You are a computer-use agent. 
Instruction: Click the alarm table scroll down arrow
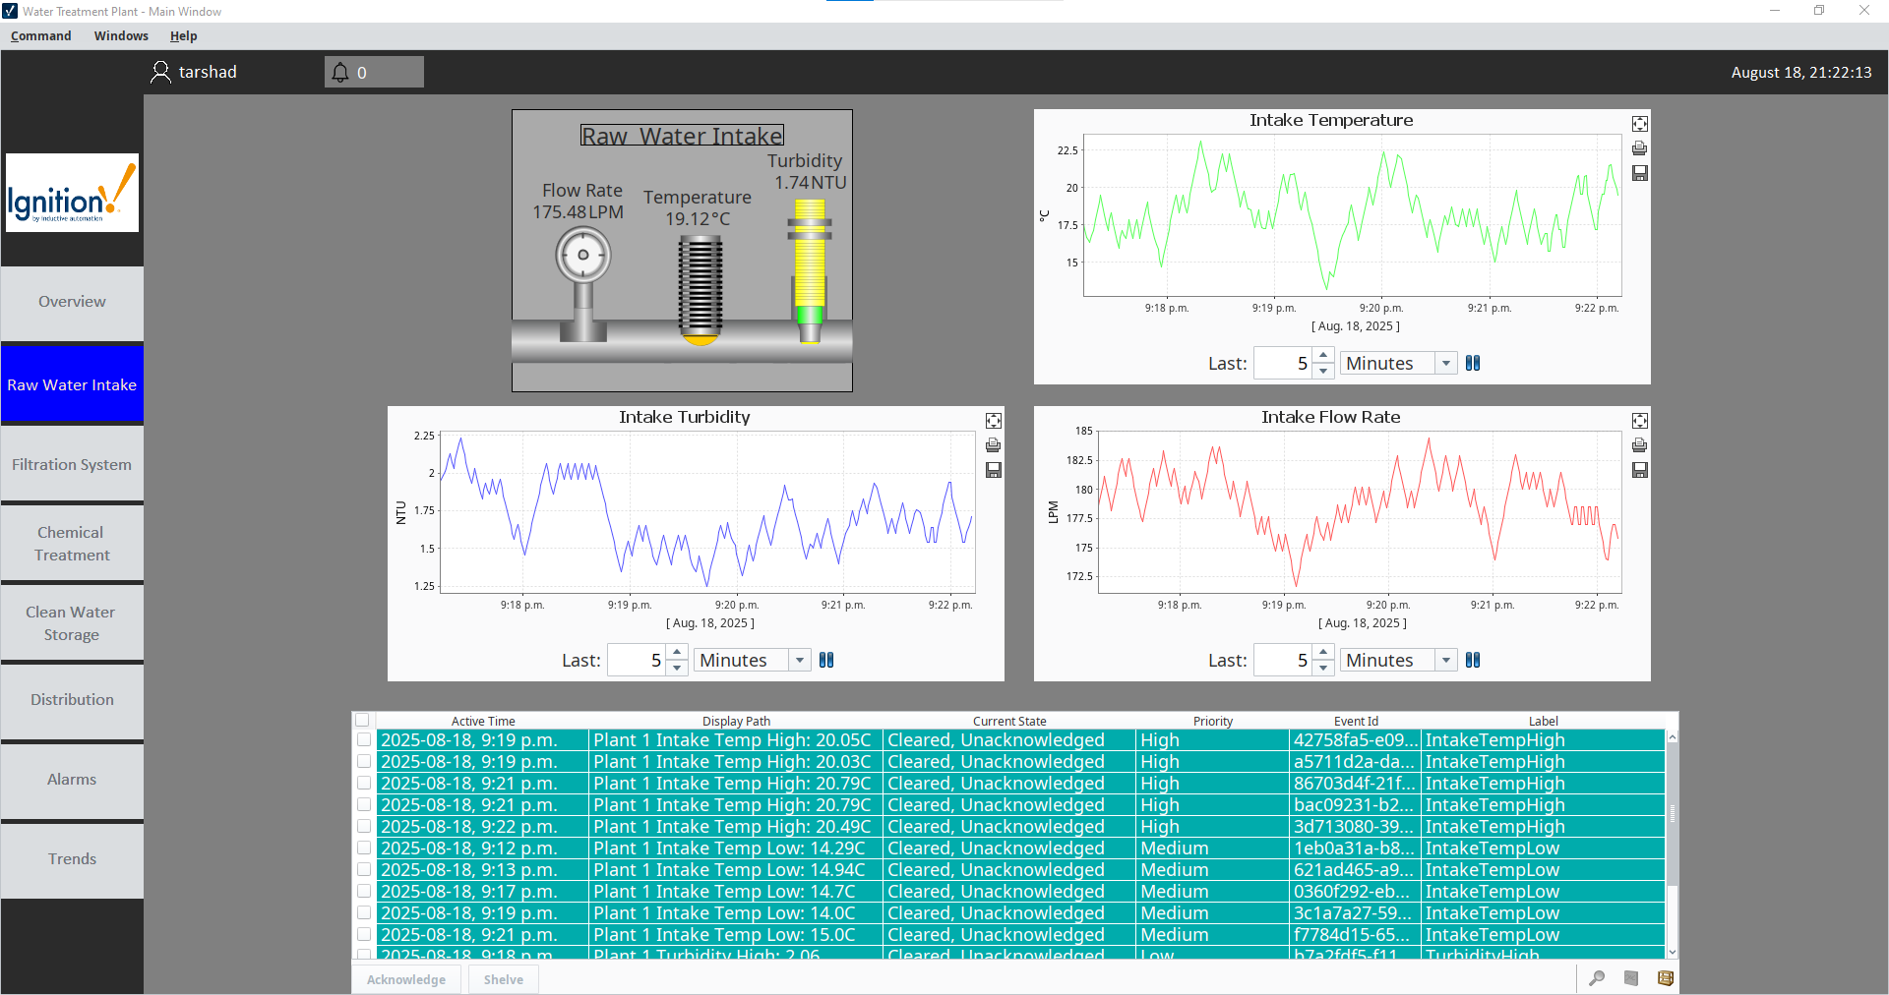(1672, 952)
